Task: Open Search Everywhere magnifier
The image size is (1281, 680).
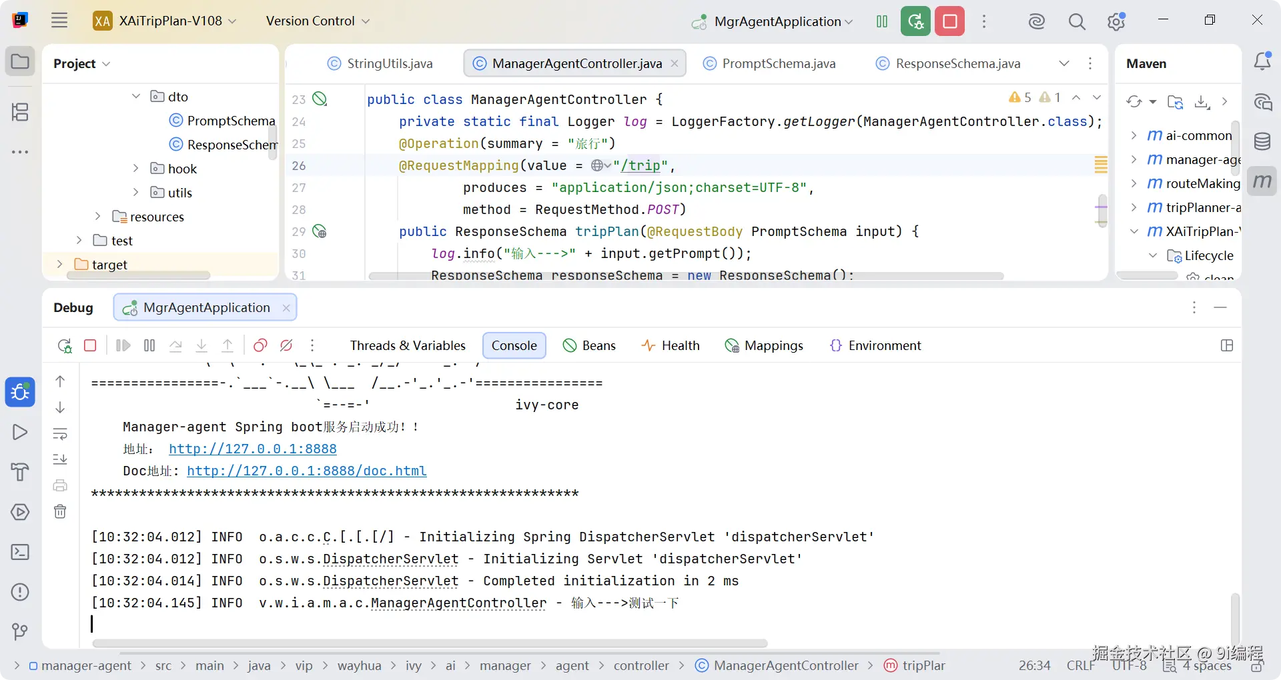Action: [x=1076, y=21]
